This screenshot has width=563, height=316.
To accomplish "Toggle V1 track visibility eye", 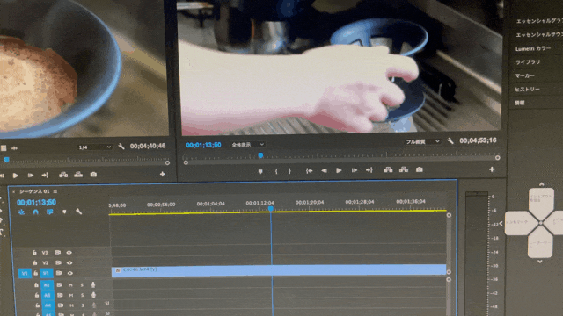I will [x=70, y=273].
